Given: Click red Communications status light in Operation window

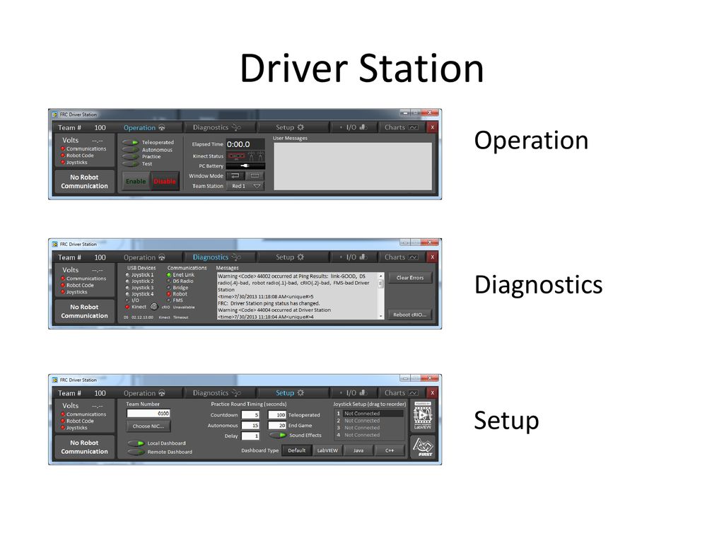Looking at the screenshot, I should pyautogui.click(x=63, y=148).
